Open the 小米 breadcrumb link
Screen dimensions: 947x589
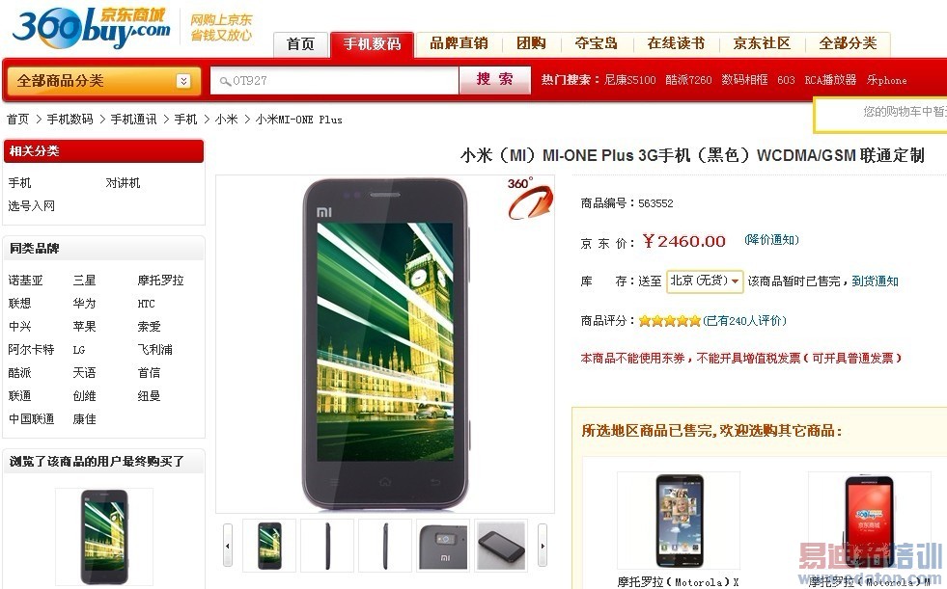[227, 120]
